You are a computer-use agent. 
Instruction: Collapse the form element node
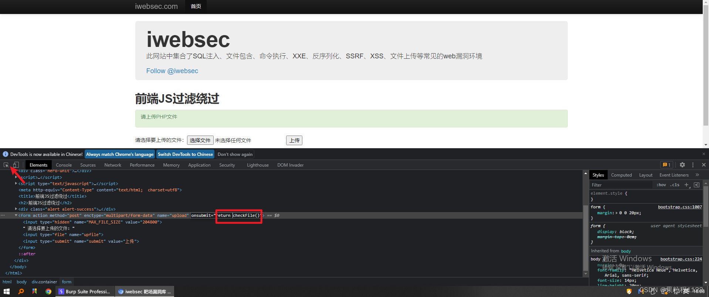tap(16, 215)
